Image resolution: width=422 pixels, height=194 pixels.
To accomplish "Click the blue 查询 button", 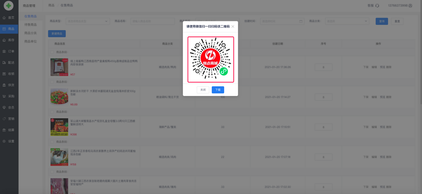I will [382, 21].
